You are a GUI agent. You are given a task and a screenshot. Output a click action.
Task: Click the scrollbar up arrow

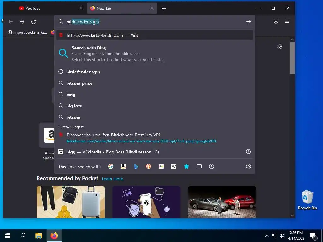pyautogui.click(x=292, y=39)
